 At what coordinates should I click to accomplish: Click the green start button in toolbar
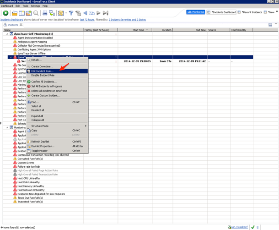pyautogui.click(x=5, y=13)
